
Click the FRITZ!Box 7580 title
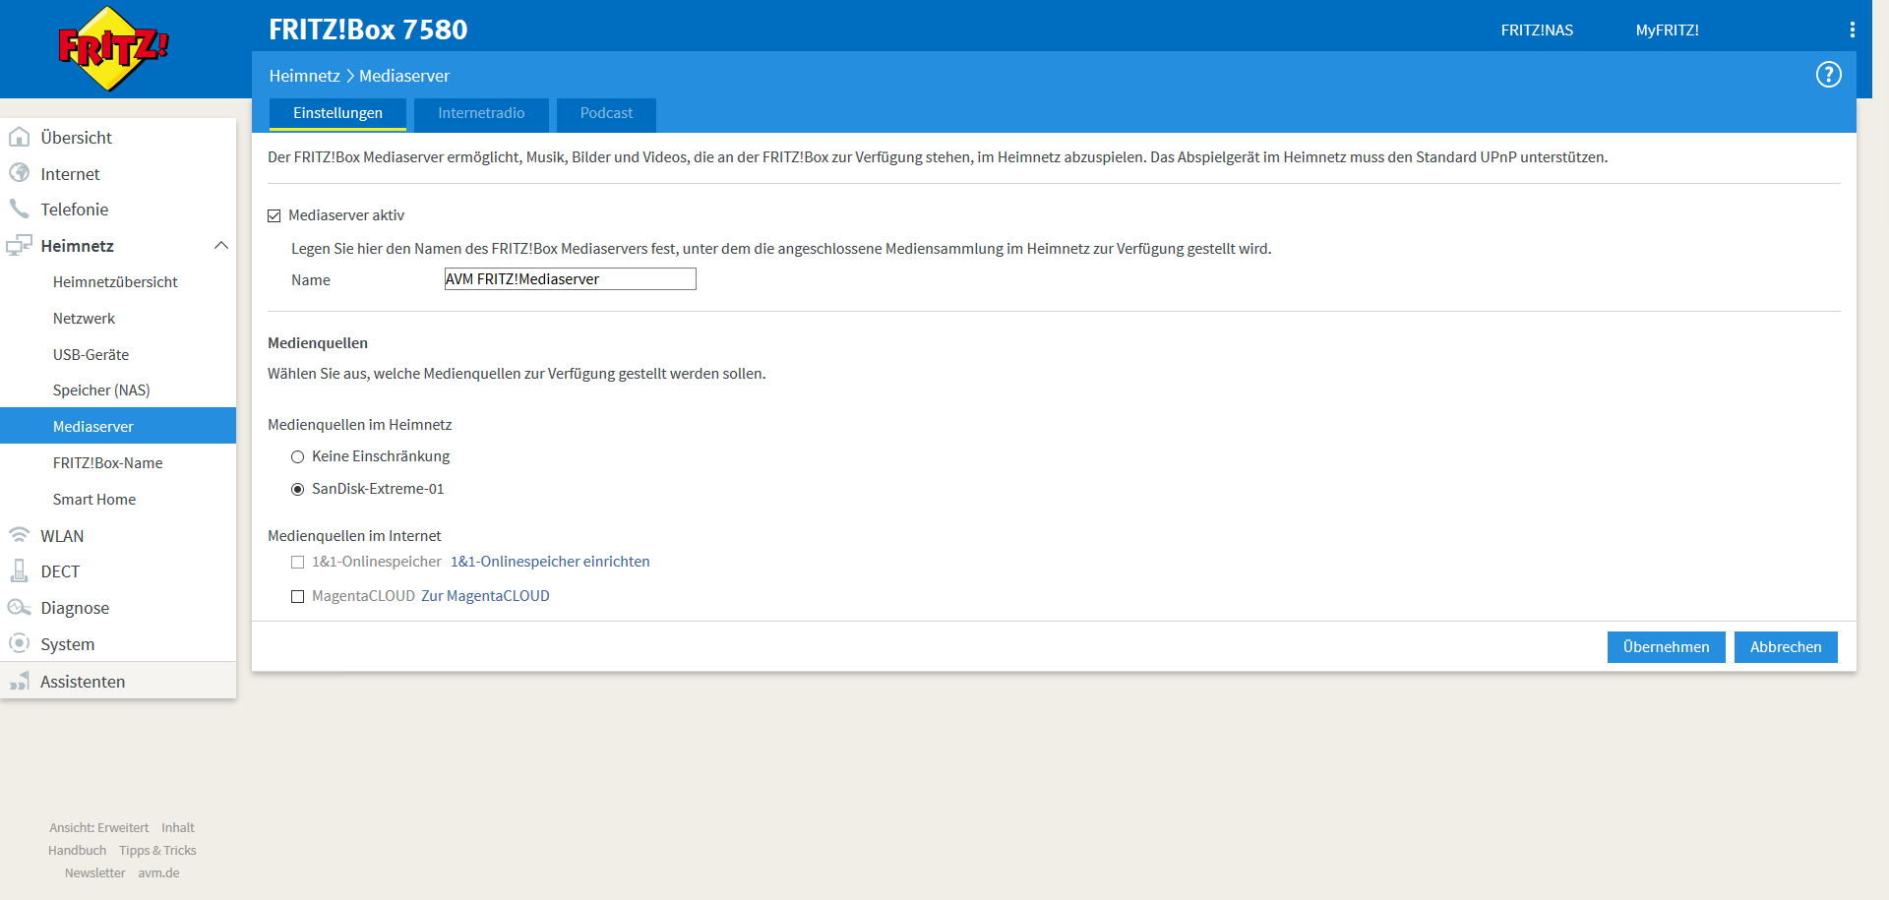[368, 30]
